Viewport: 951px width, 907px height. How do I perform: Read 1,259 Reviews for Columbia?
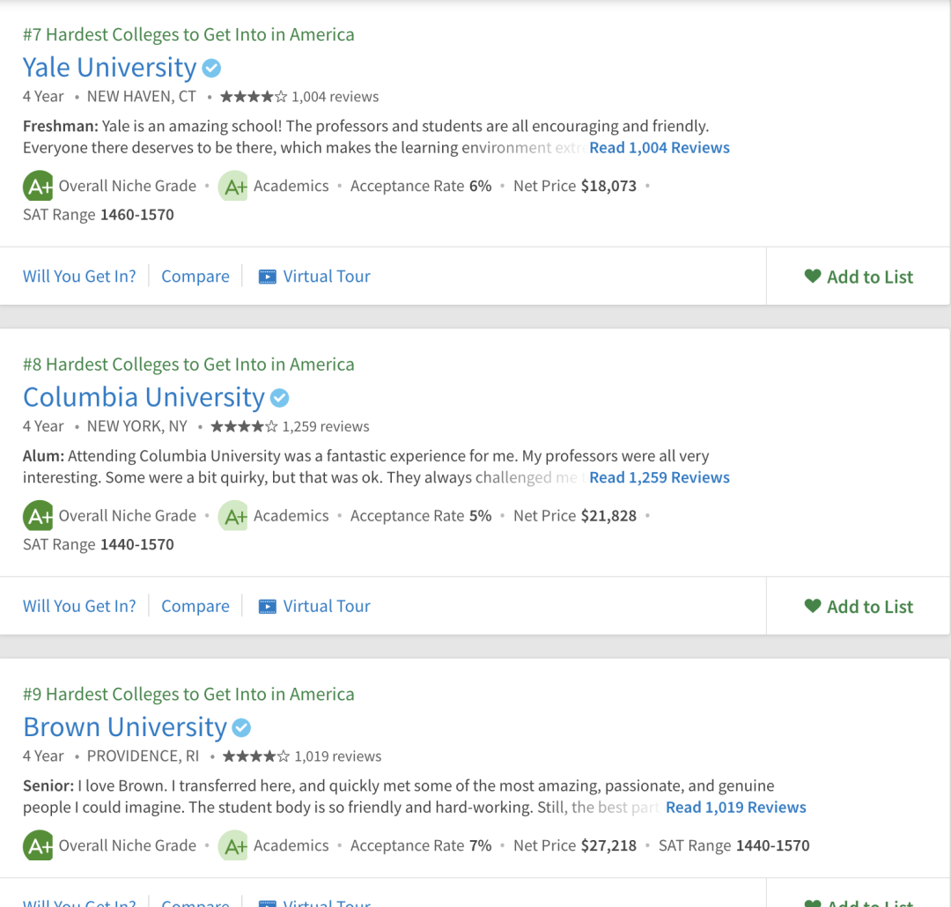click(659, 478)
